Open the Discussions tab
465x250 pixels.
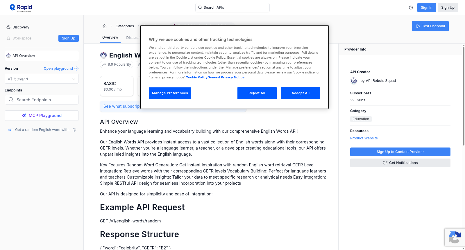click(x=133, y=38)
